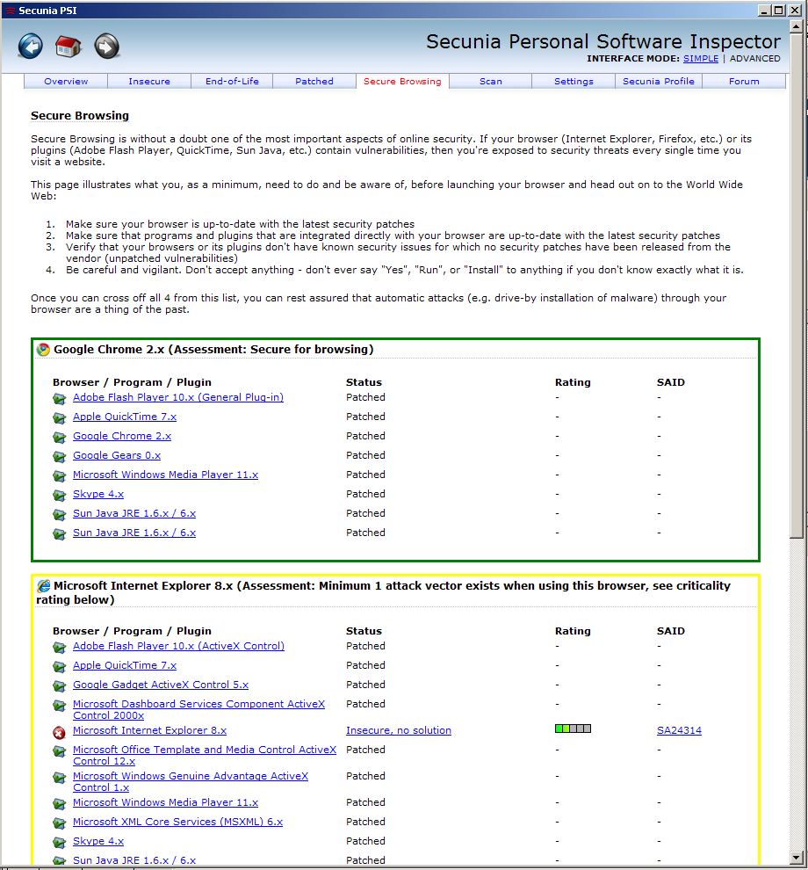The image size is (808, 870).
Task: Click the 'Insecure, no solution' status link
Action: pyautogui.click(x=399, y=731)
